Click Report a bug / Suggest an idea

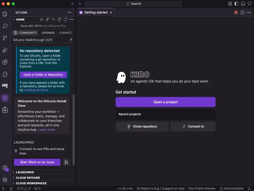(161, 188)
